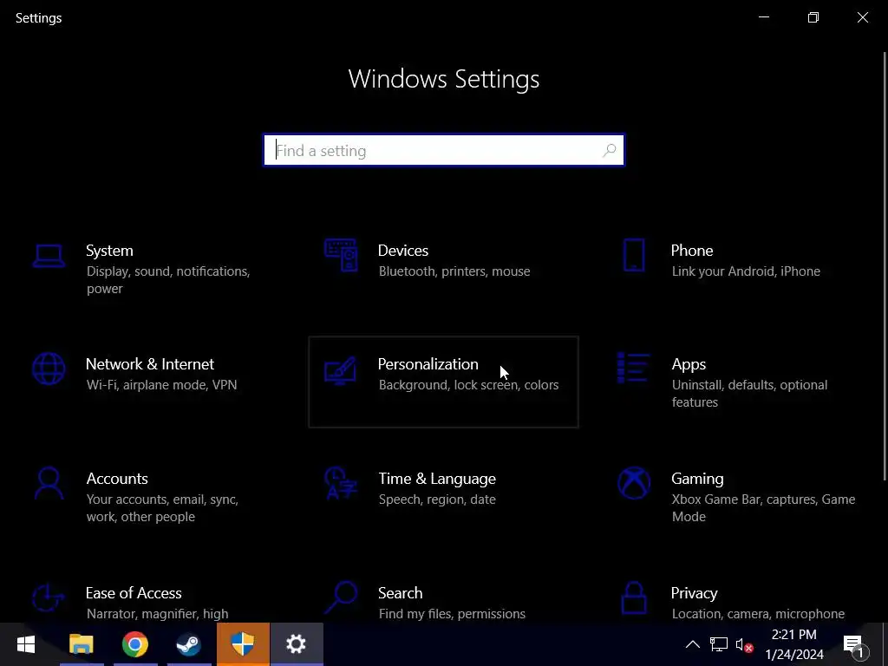Click 'Speech, region, date' description
The height and width of the screenshot is (666, 888).
tap(437, 499)
